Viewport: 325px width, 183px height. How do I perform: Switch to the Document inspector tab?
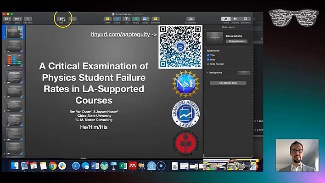point(245,19)
